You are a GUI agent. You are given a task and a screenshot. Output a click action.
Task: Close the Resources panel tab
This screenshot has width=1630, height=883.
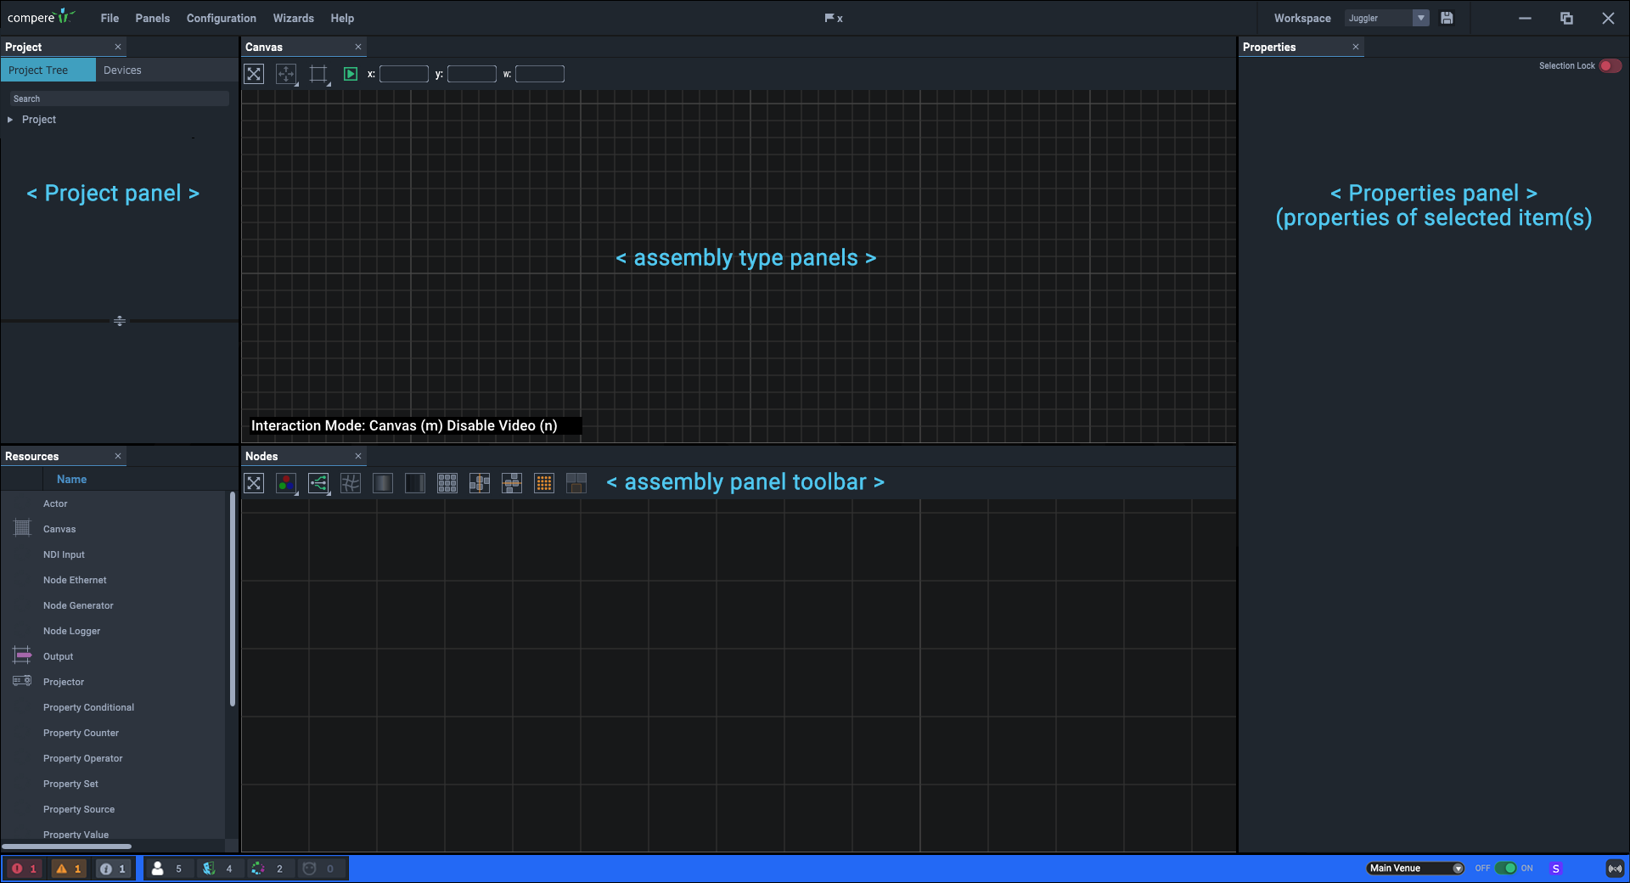pyautogui.click(x=118, y=457)
